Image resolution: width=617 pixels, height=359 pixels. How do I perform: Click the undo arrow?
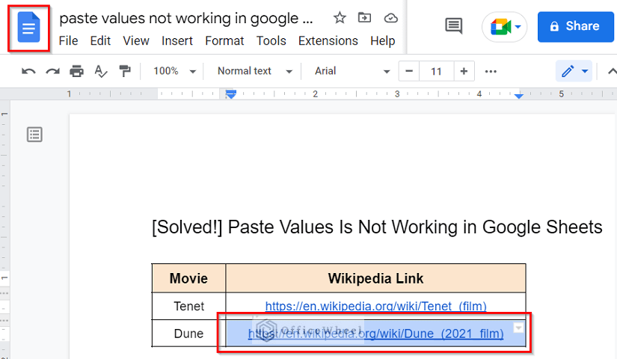tap(28, 72)
